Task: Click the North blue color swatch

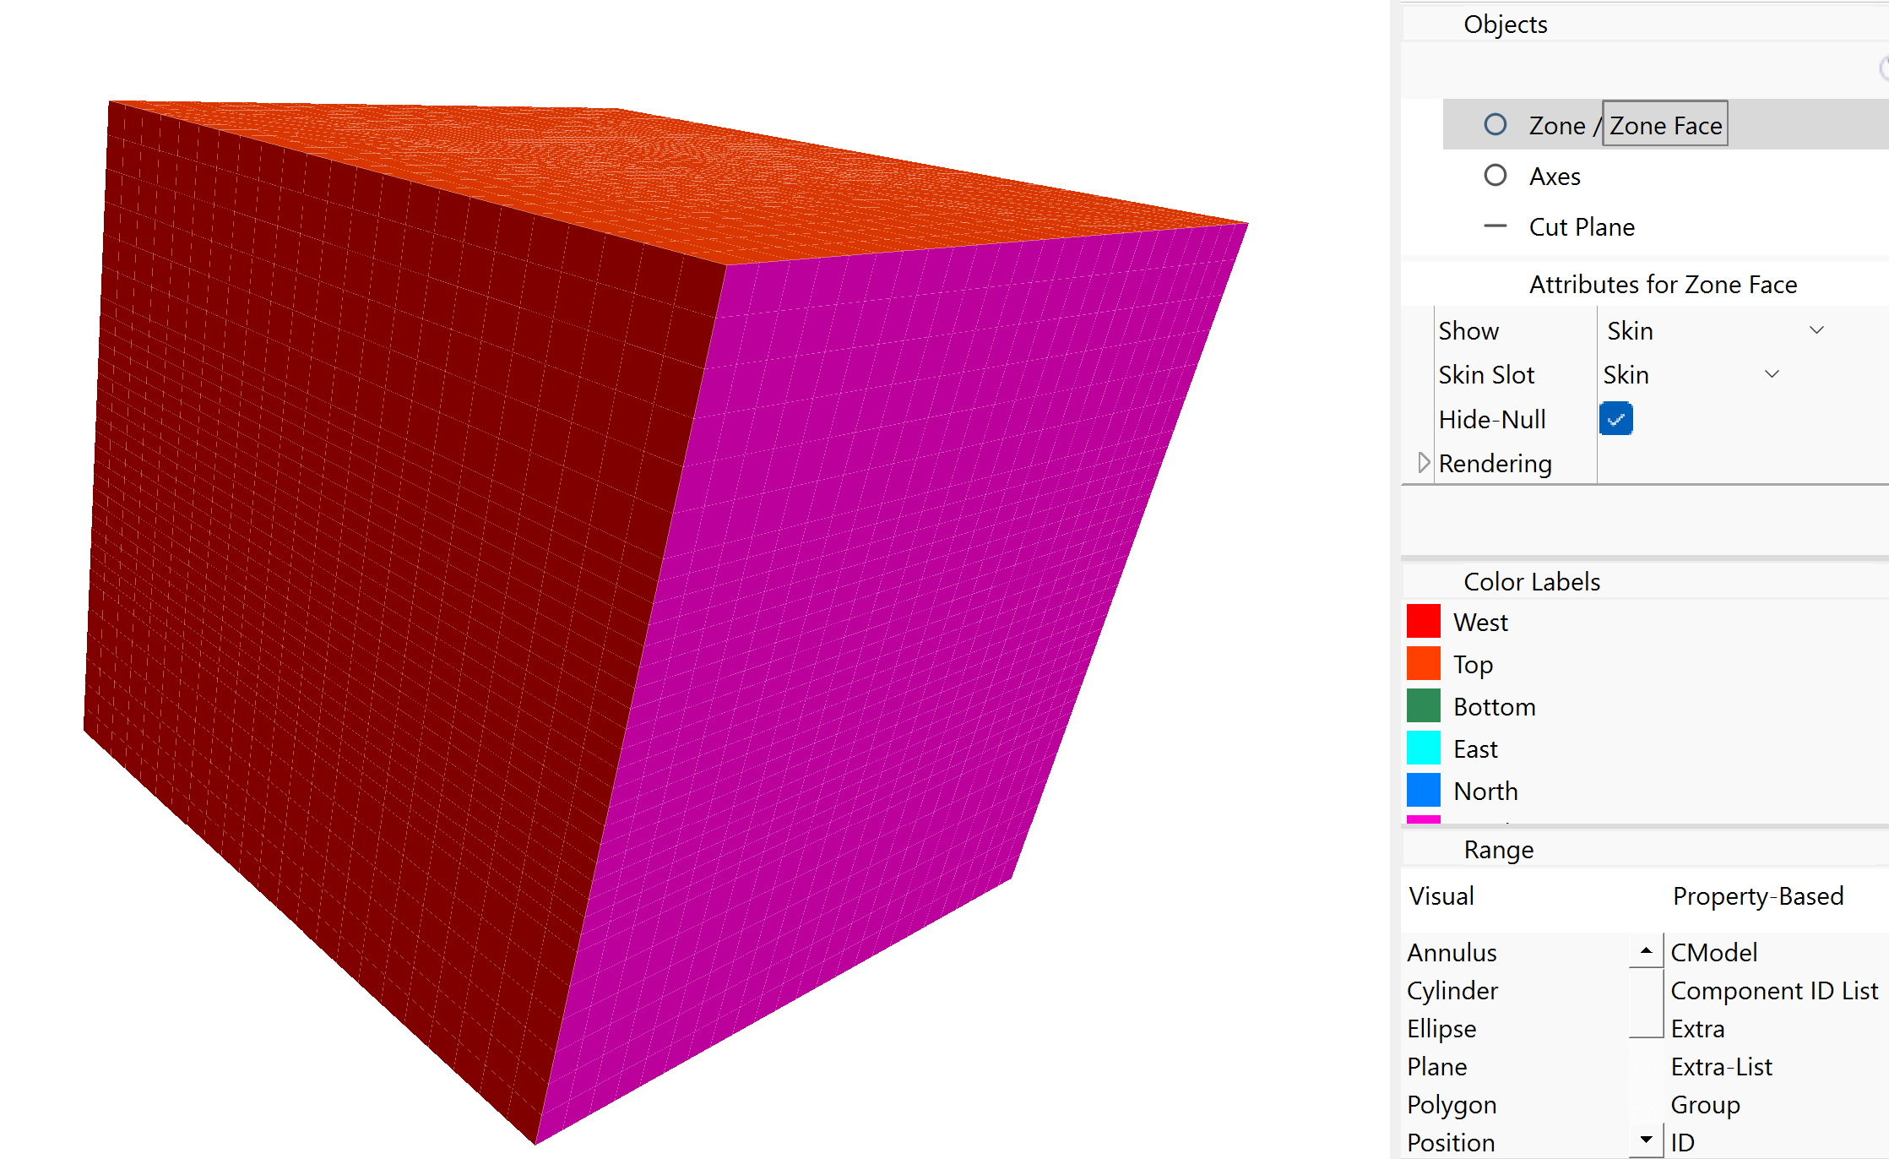Action: [x=1423, y=791]
